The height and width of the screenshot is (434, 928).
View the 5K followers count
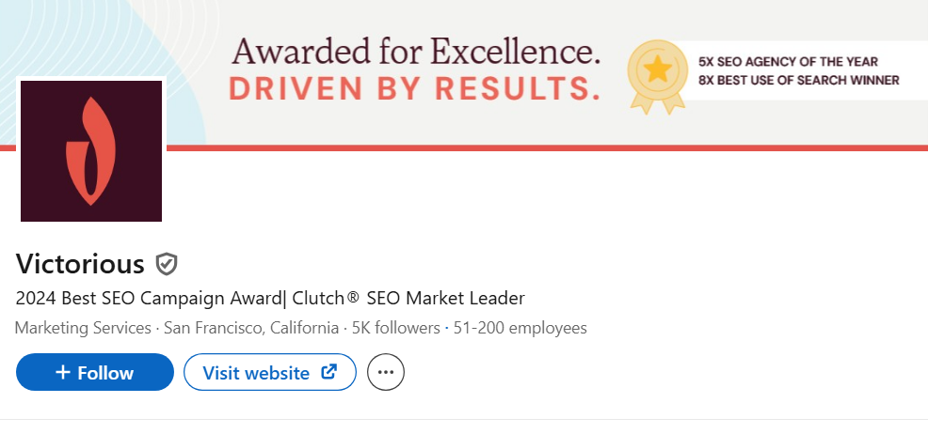(x=394, y=328)
